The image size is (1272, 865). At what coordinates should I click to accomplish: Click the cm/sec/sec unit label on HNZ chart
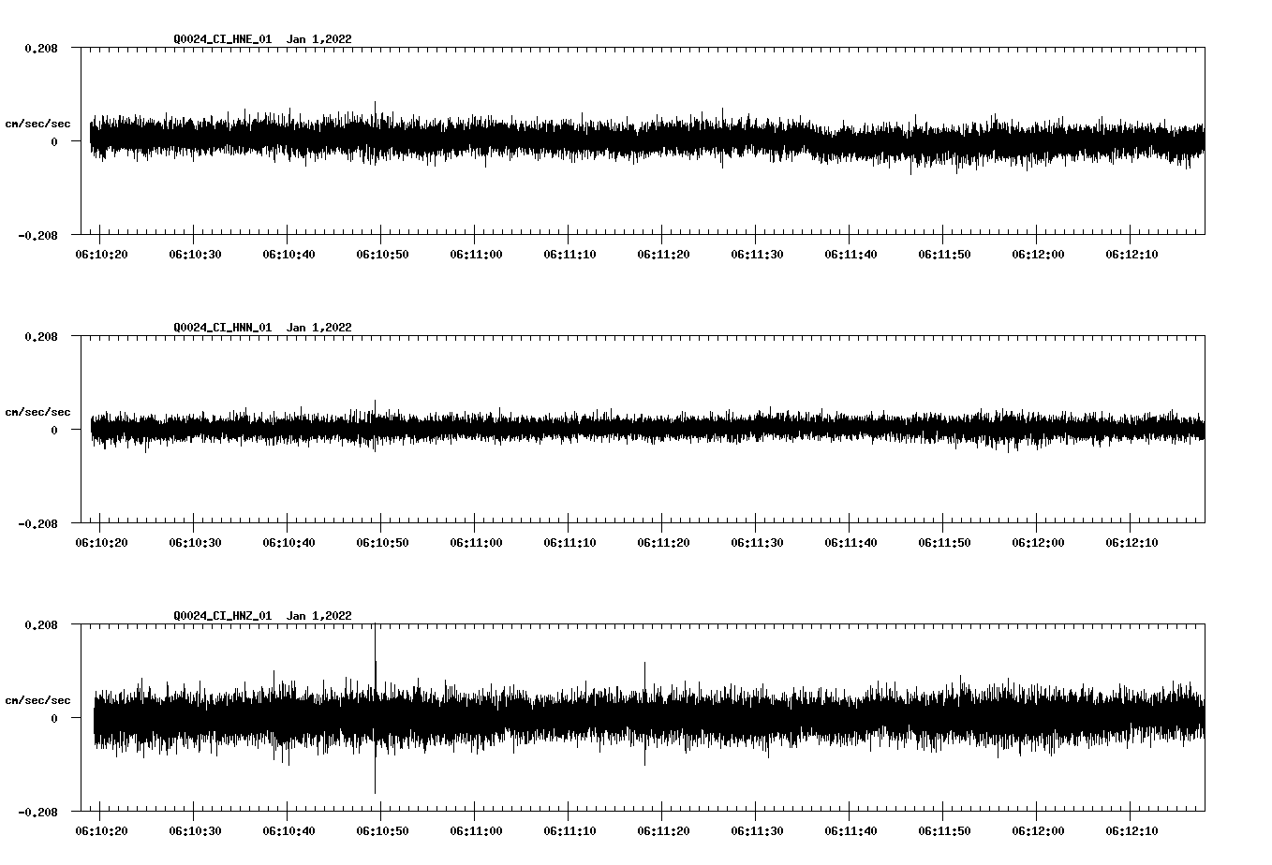point(37,700)
